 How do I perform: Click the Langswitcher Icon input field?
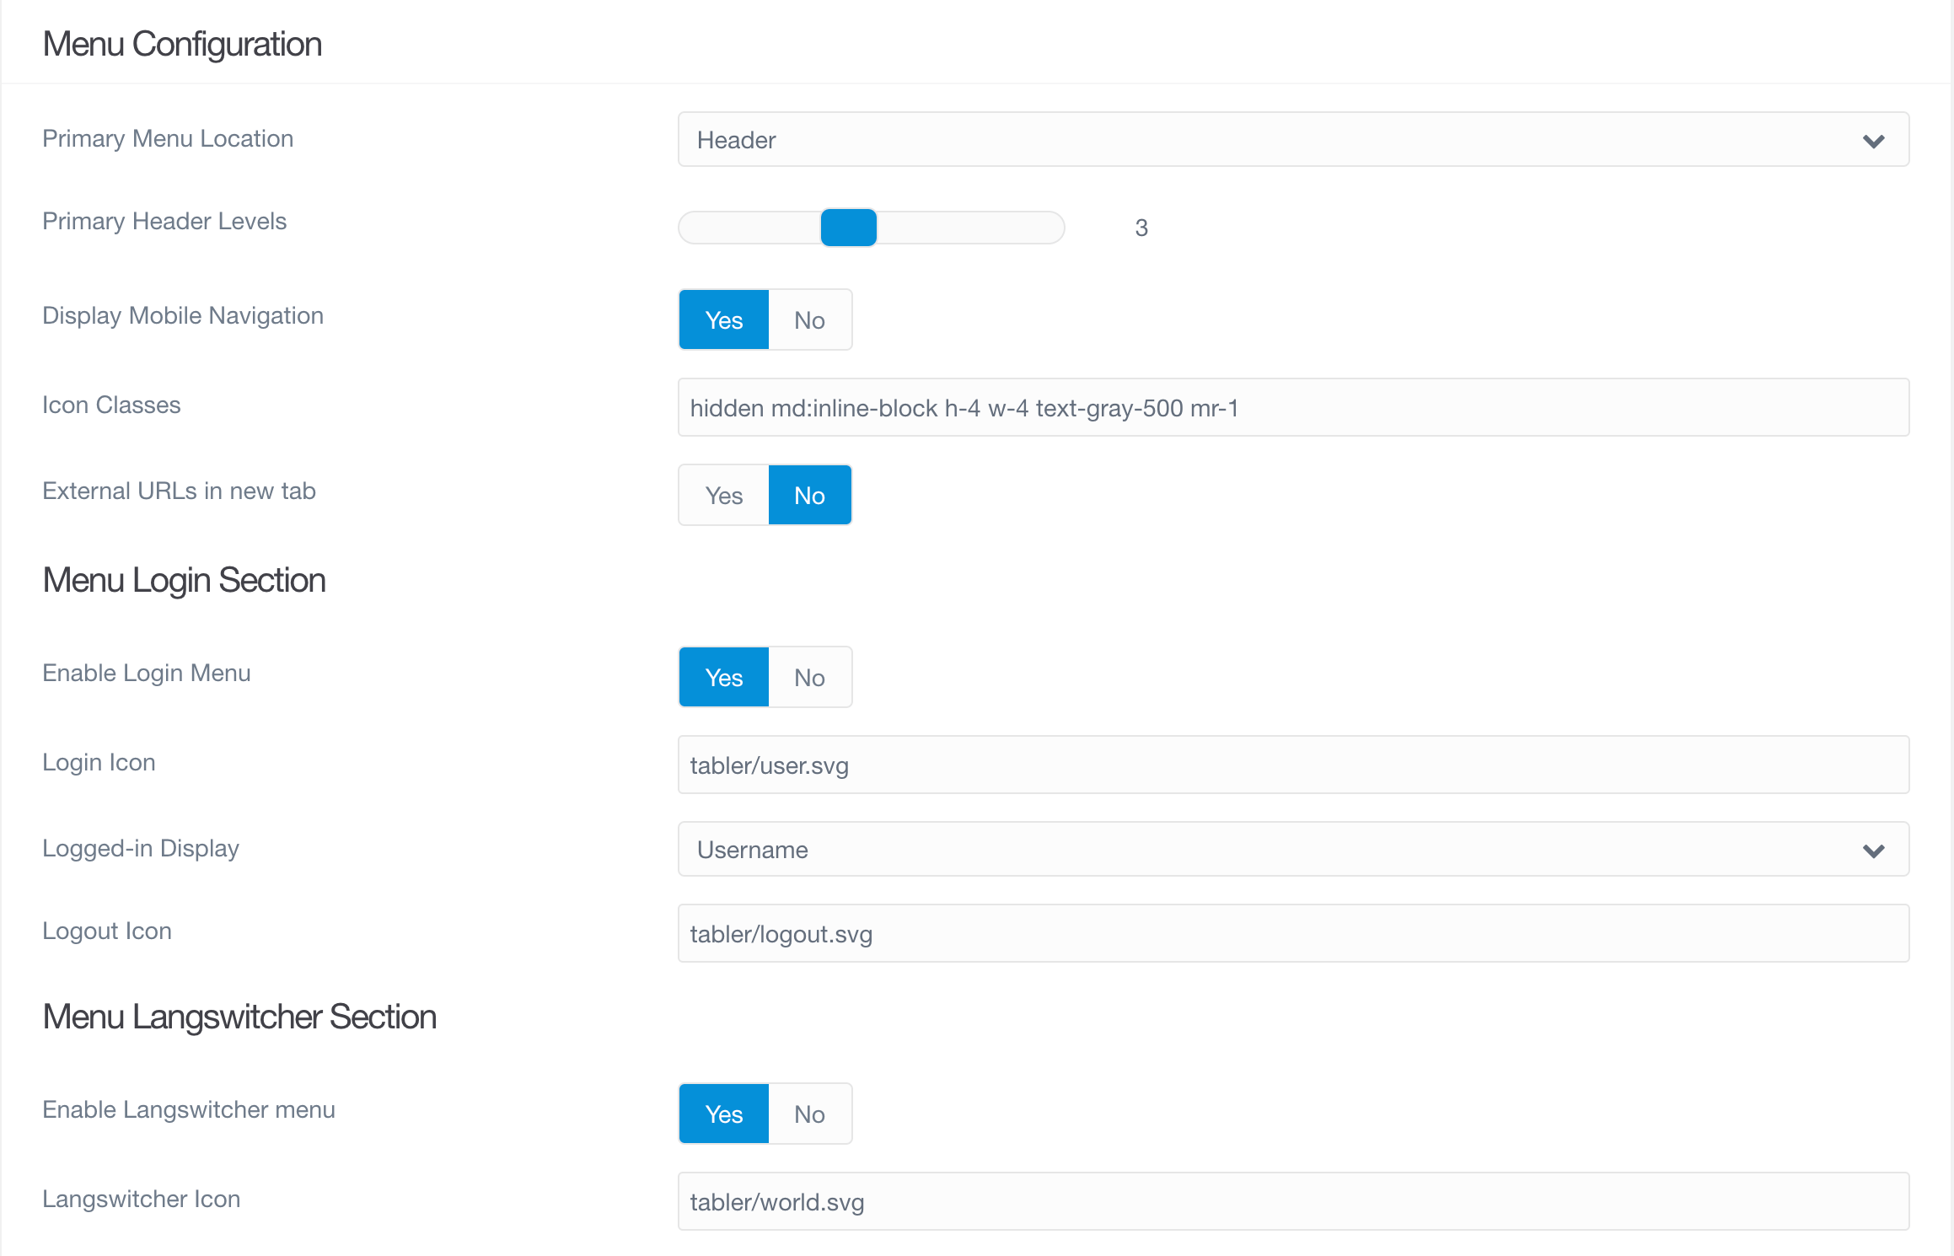point(1293,1201)
